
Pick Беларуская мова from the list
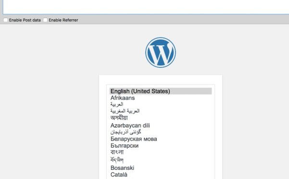[x=161, y=139]
